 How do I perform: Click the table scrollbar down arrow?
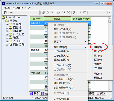(110, 89)
